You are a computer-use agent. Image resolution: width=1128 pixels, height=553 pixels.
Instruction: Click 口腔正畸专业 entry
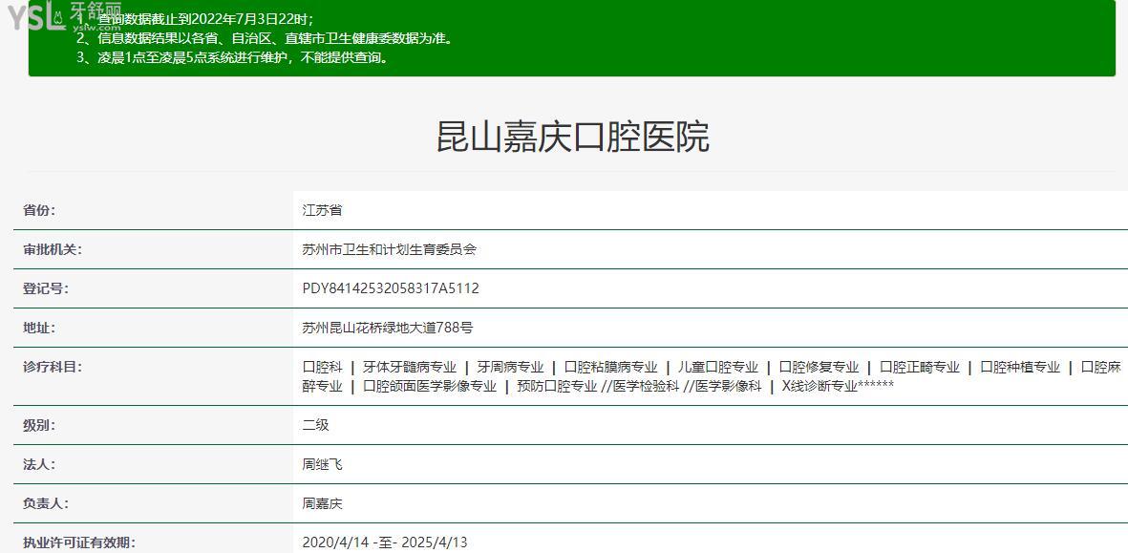point(920,367)
